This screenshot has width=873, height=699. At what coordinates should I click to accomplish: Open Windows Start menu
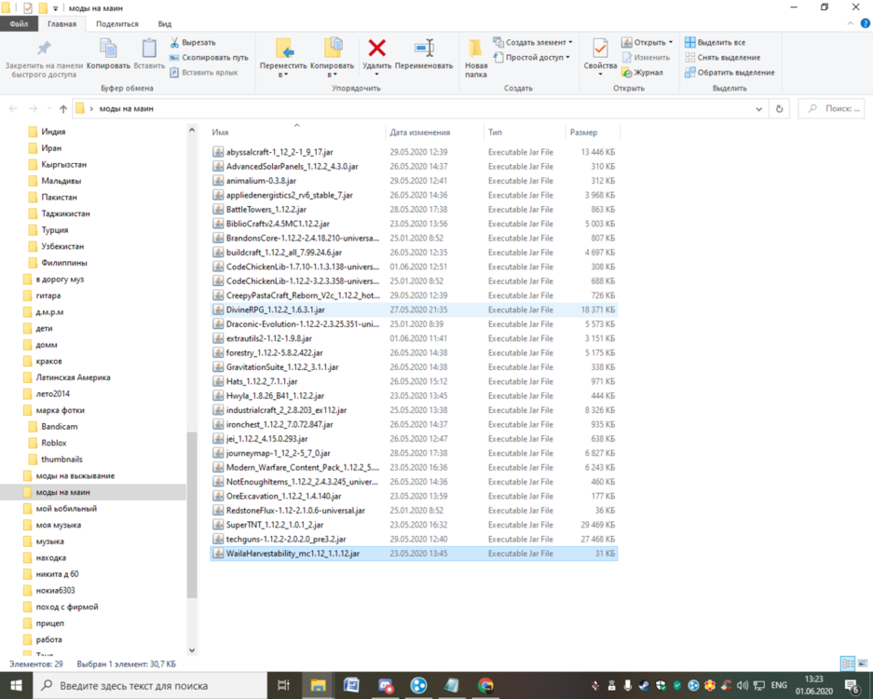pos(16,686)
